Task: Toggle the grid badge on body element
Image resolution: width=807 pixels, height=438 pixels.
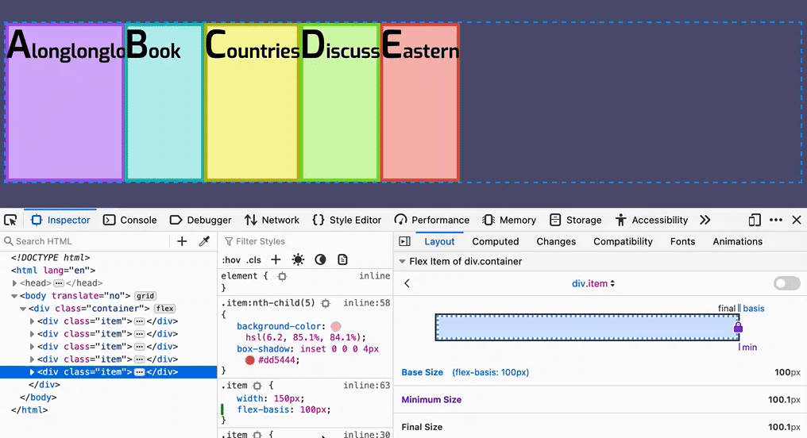Action: click(x=145, y=296)
